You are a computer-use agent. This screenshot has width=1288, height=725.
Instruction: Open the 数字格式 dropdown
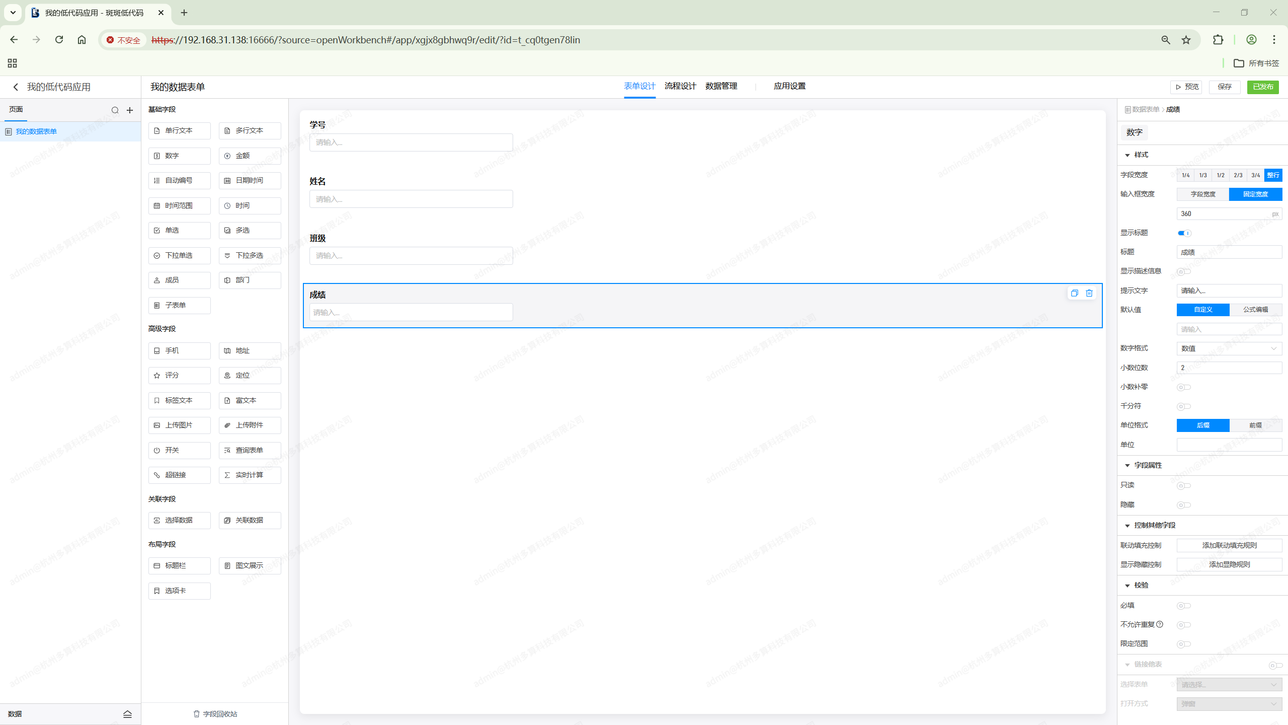1229,348
